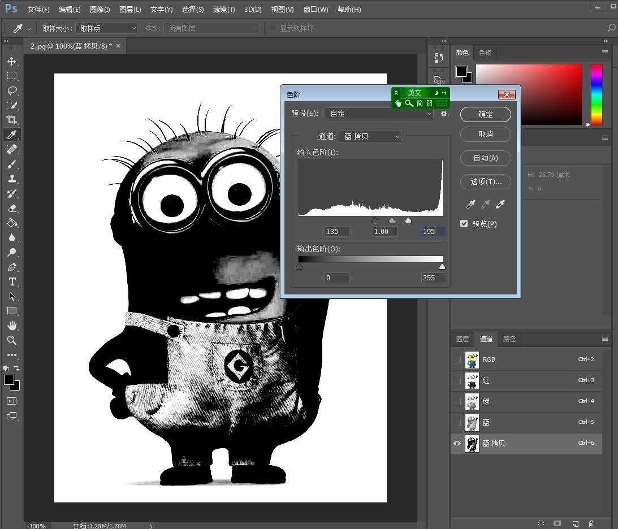Viewport: 618px width, 529px height.
Task: Select the History Brush tool
Action: point(12,193)
